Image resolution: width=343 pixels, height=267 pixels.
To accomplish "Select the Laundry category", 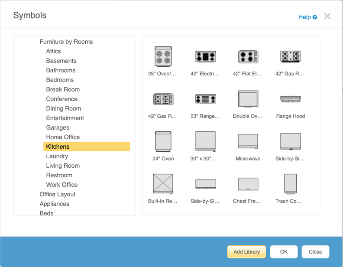I will coord(57,156).
